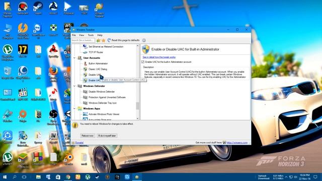Collapse the Windows Defender tree group
This screenshot has width=322, height=181.
click(74, 86)
